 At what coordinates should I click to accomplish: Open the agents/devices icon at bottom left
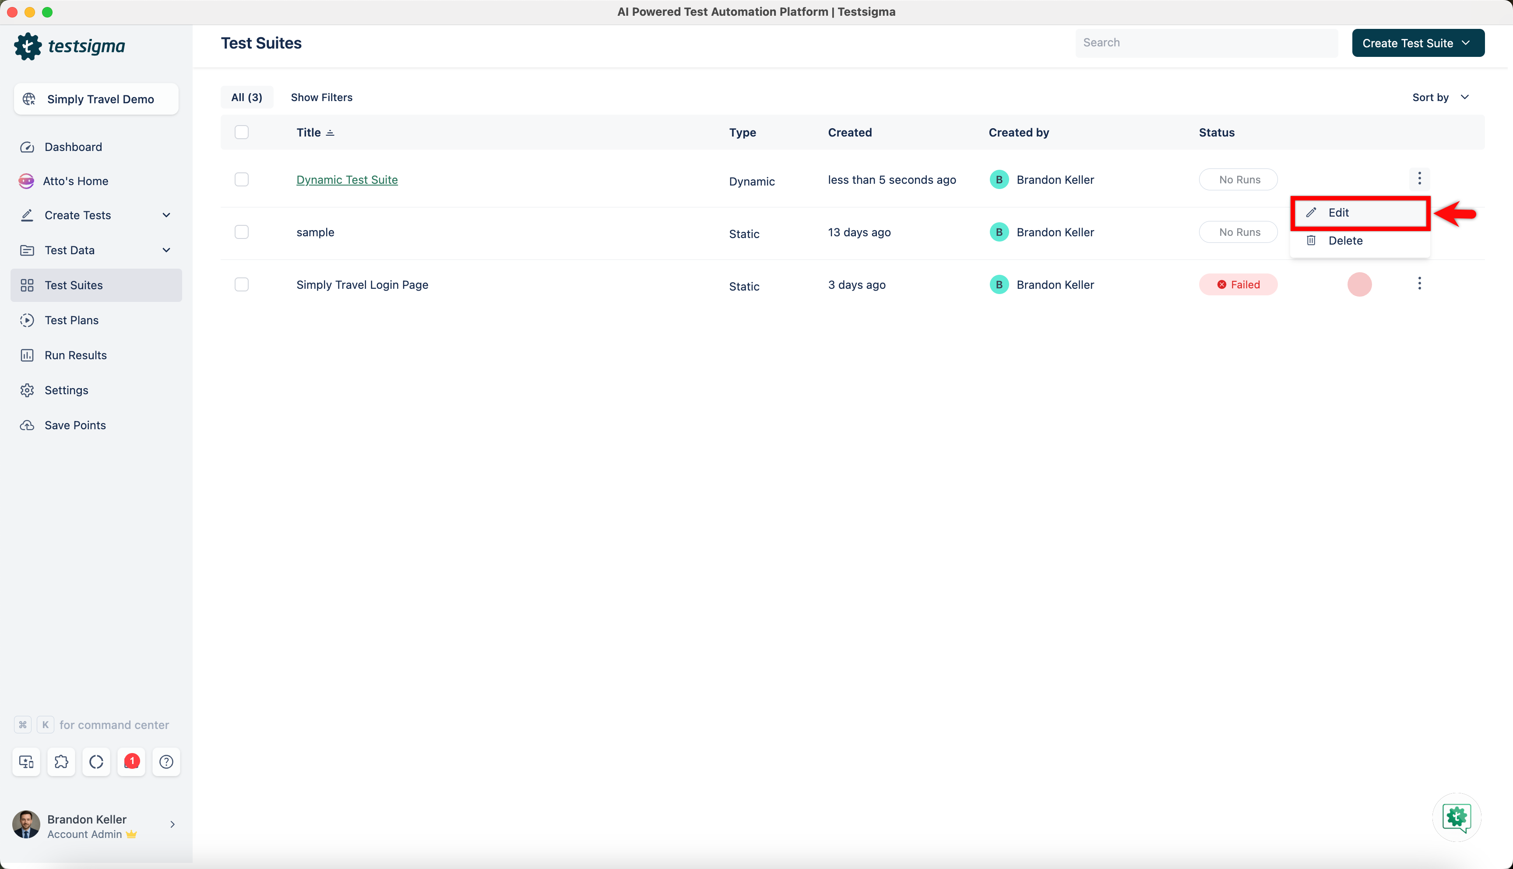tap(26, 761)
